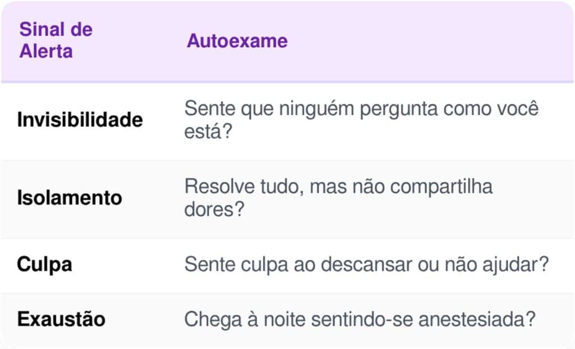
Task: Select the "Resolve tudo, mas não compartilha" text
Action: [x=338, y=187]
